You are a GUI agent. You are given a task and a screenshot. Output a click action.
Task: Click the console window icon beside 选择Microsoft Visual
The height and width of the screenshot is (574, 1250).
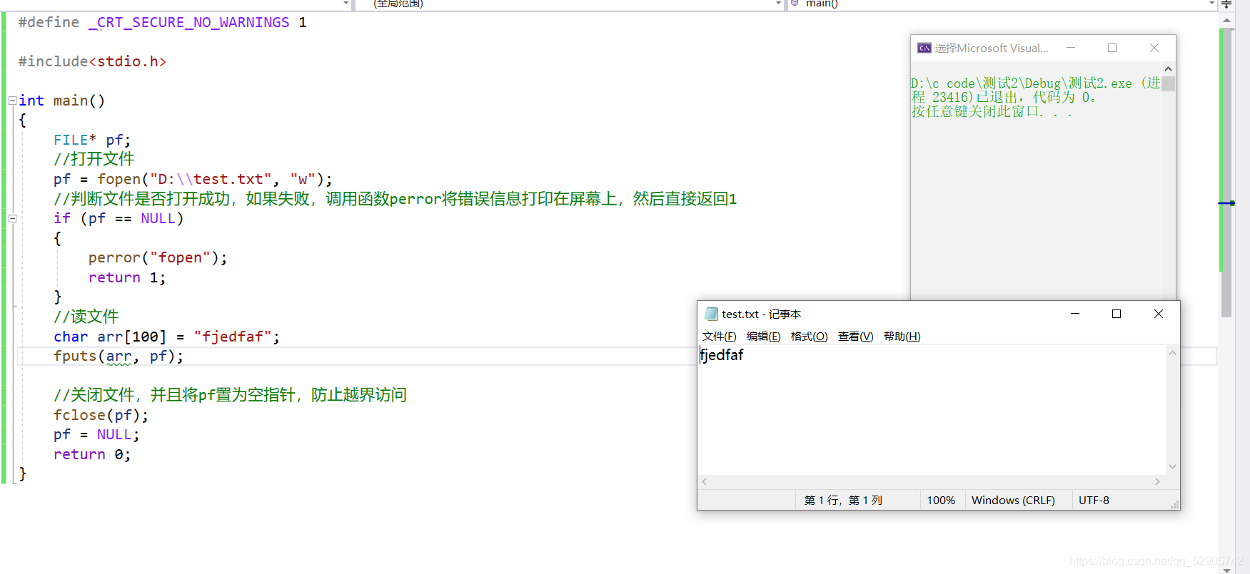click(x=924, y=48)
